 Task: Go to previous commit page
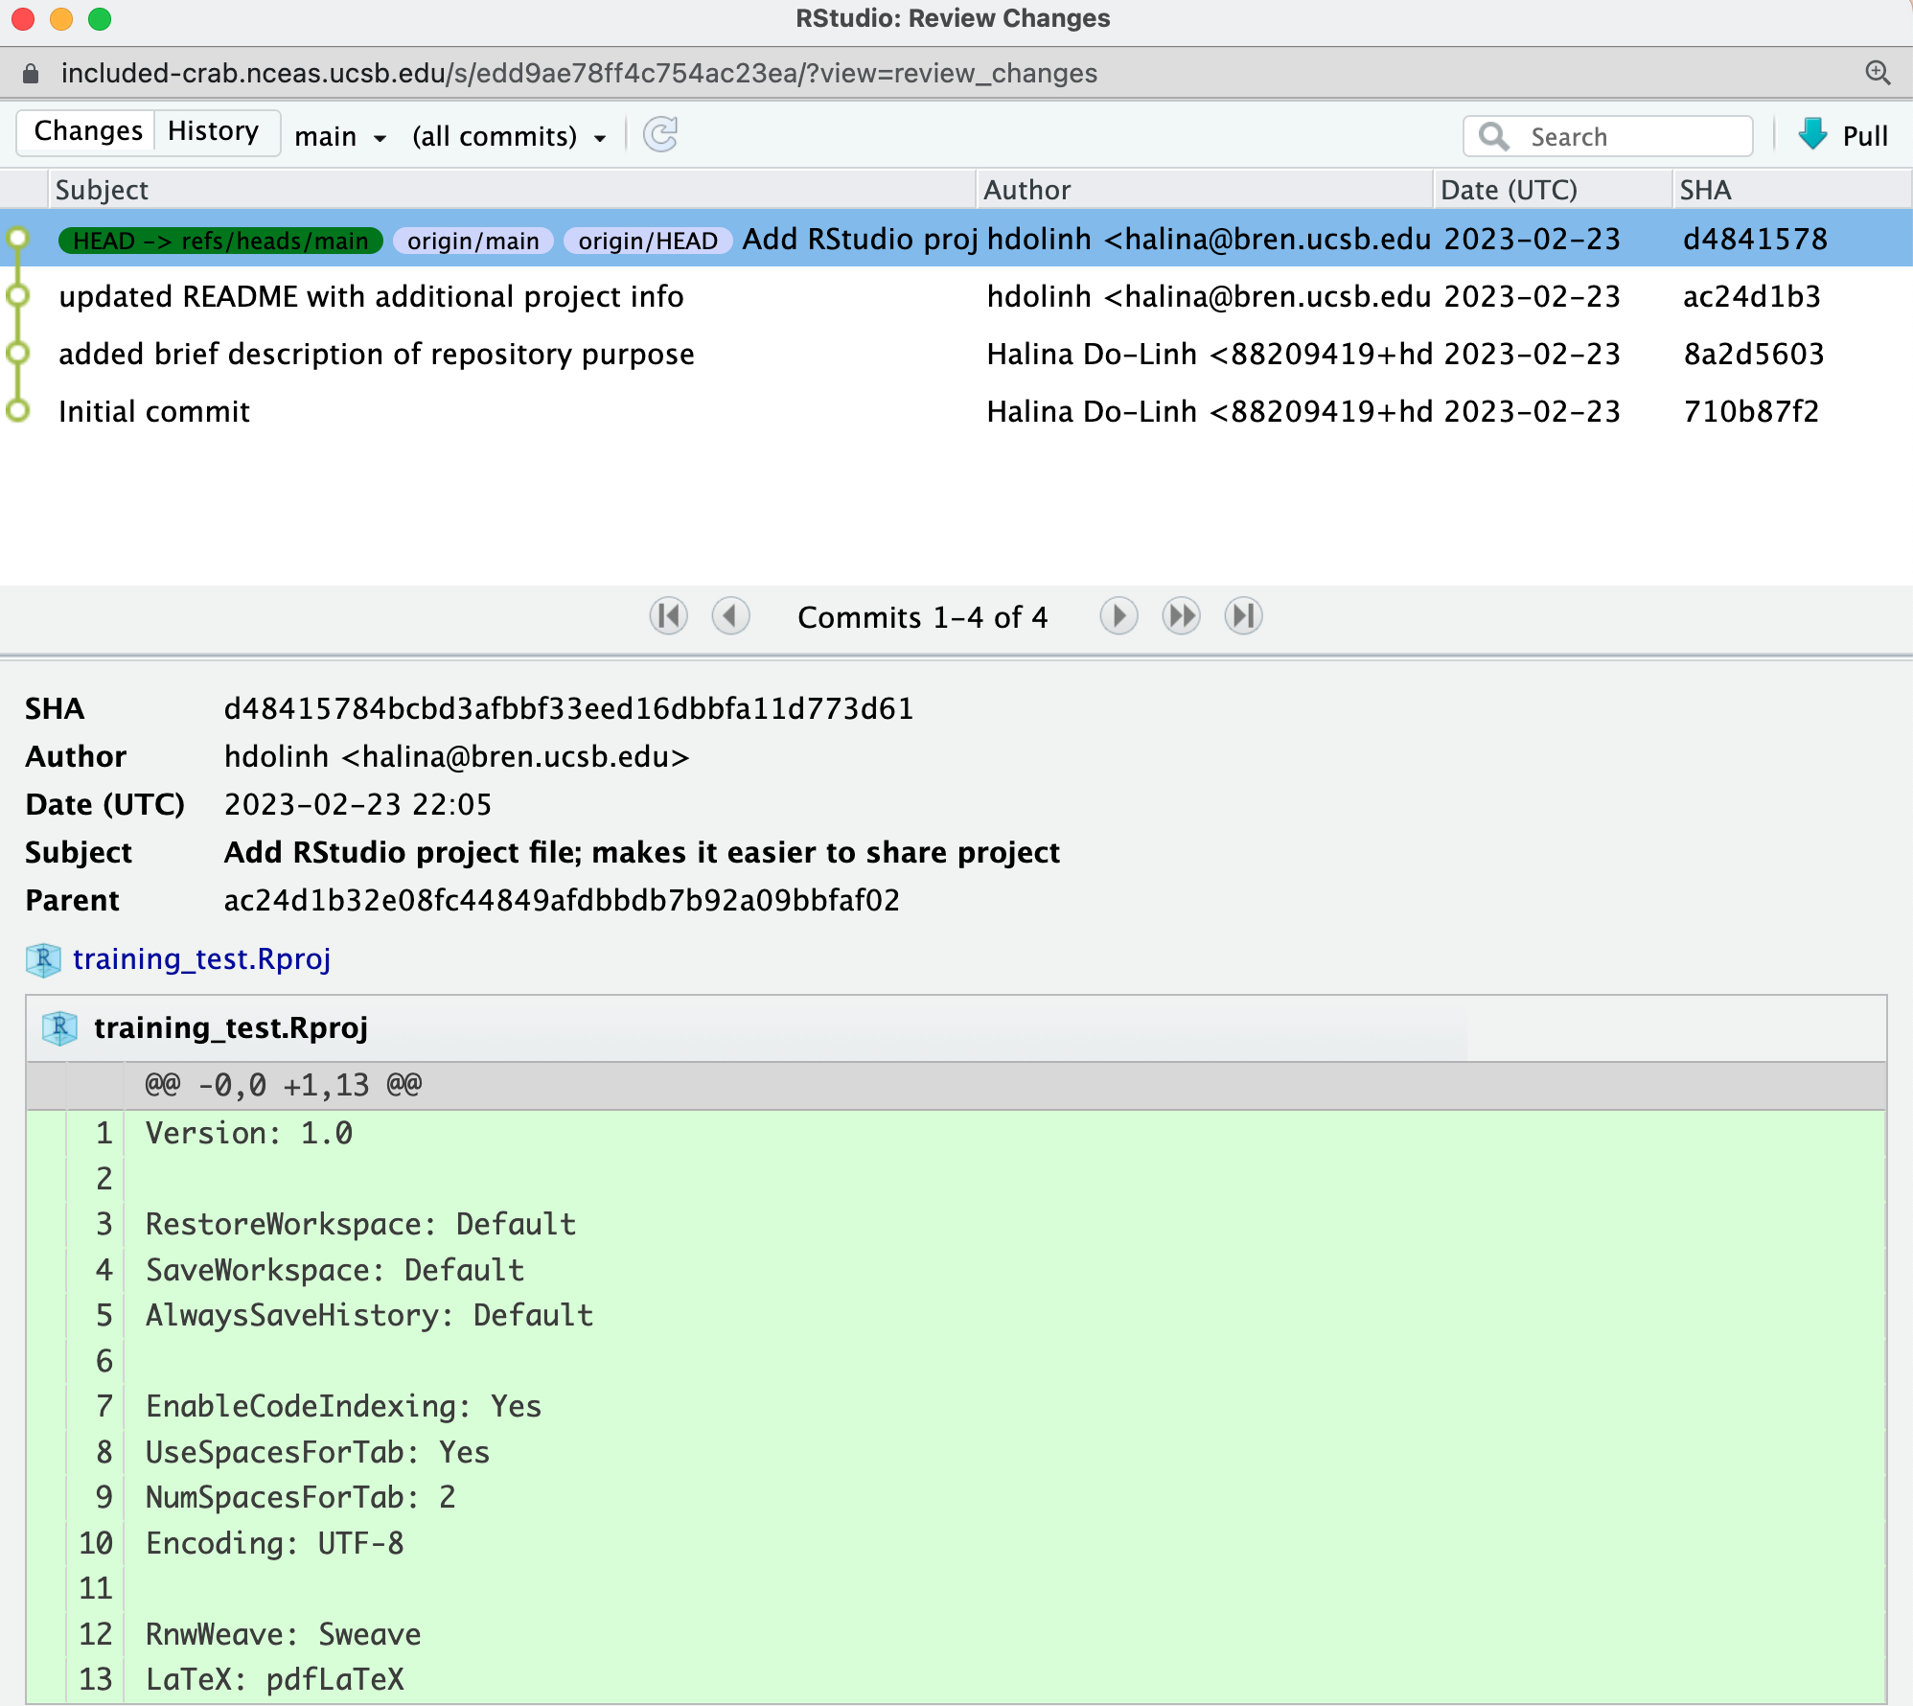[x=730, y=616]
